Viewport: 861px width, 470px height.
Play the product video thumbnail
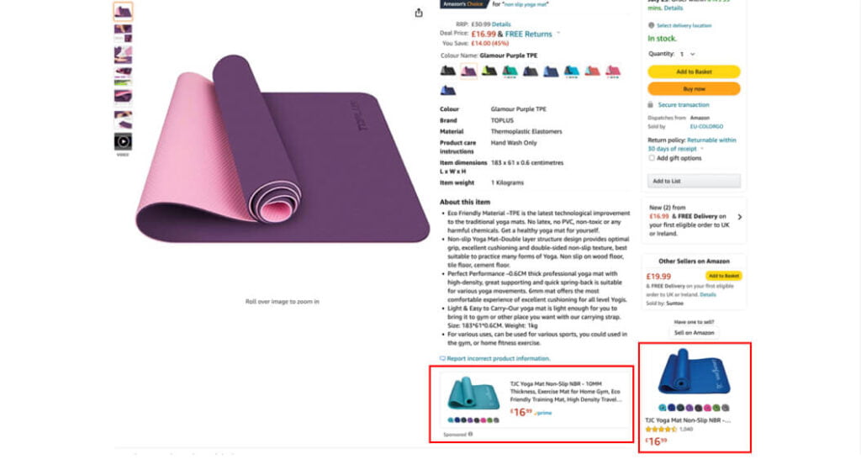click(x=123, y=141)
